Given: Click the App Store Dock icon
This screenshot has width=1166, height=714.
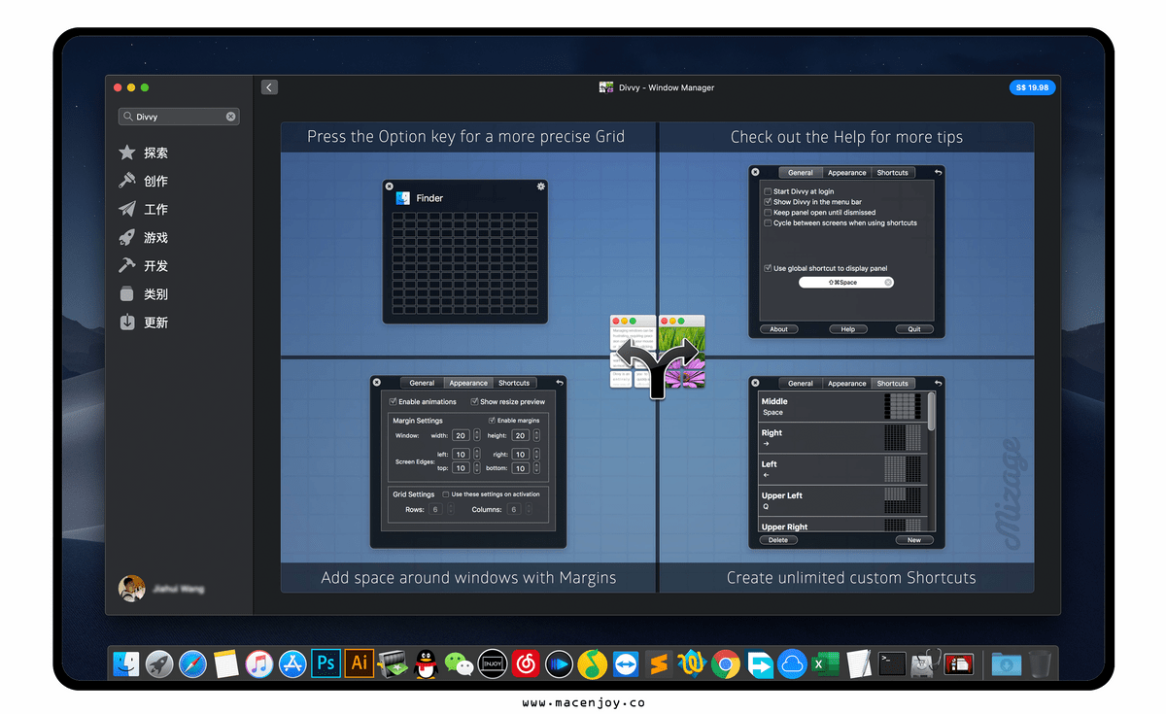Looking at the screenshot, I should 292,663.
